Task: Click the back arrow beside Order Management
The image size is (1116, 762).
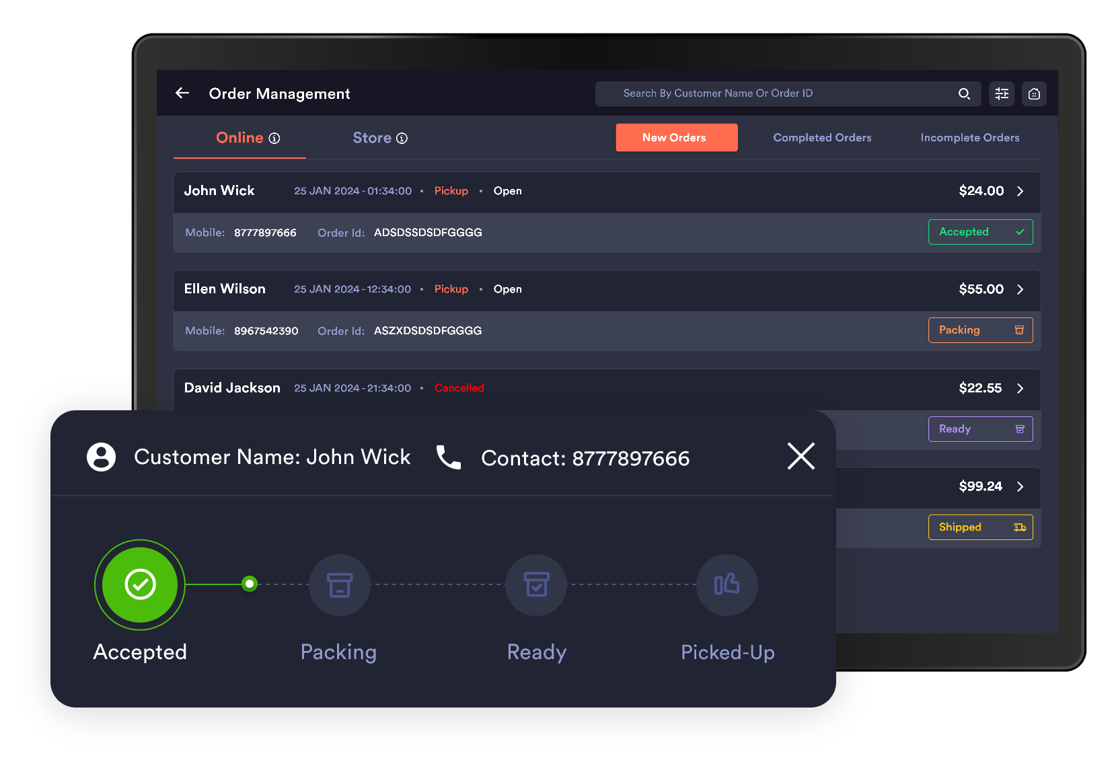Action: 182,93
